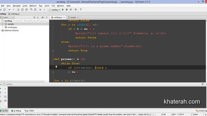The height and width of the screenshot is (116, 207).
Task: Close the sample editor tab
Action: click(x=78, y=17)
